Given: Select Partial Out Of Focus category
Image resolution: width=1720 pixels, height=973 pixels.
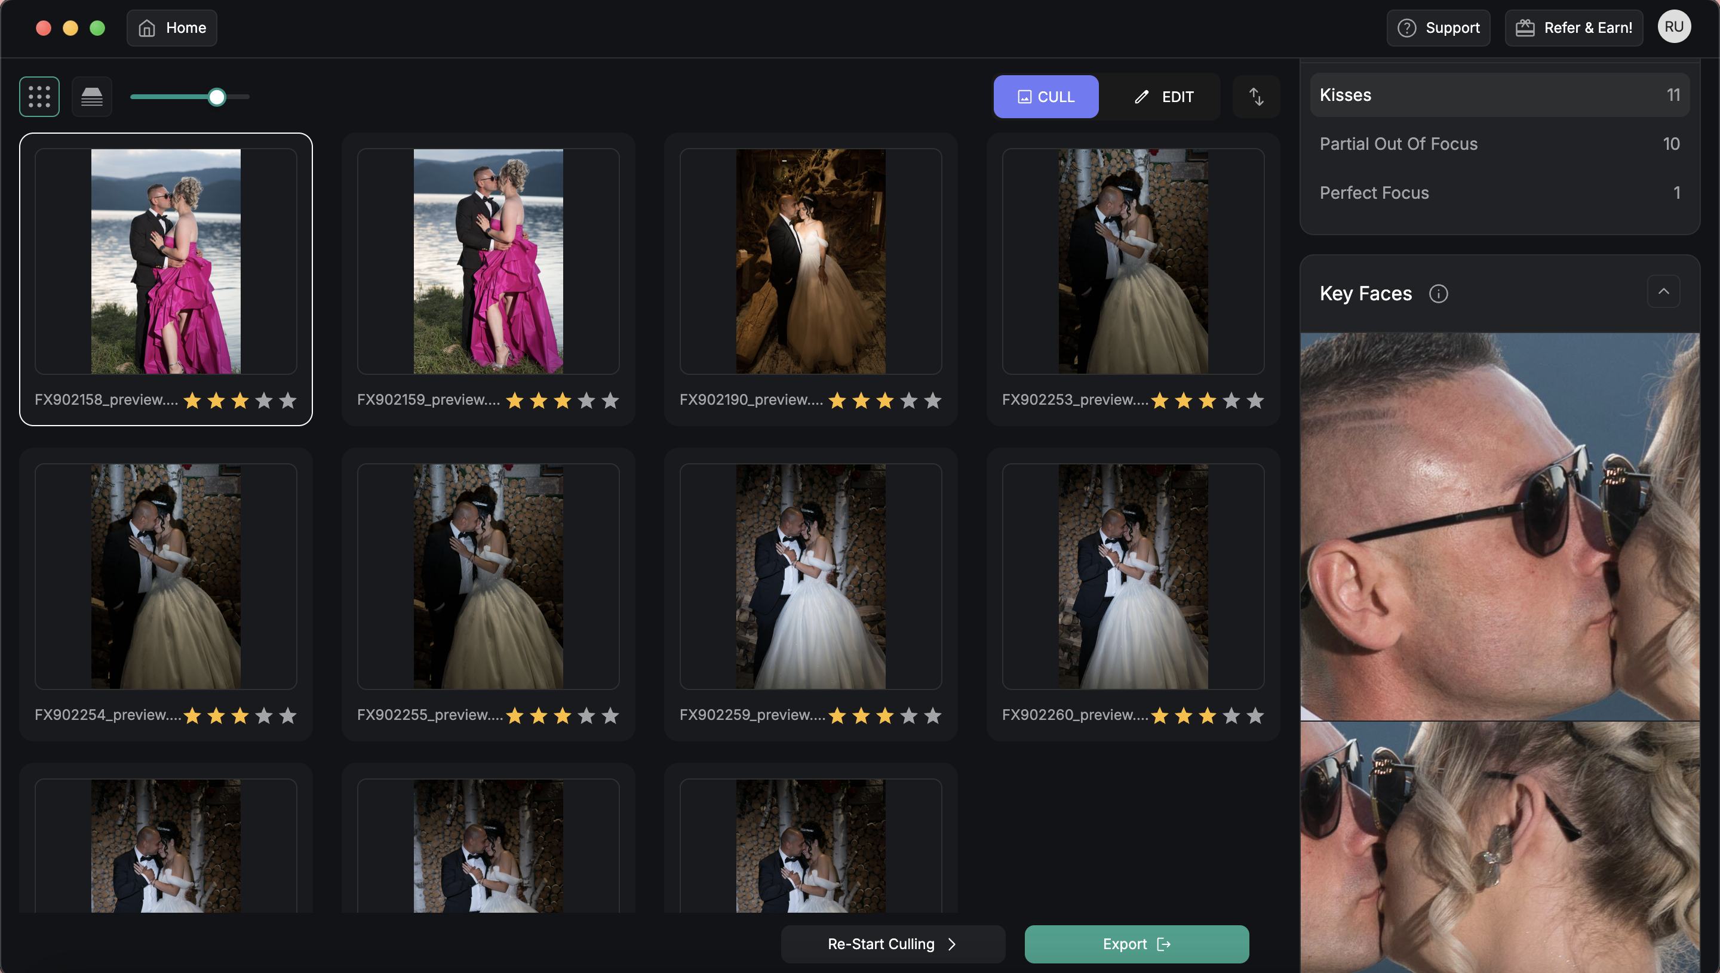Looking at the screenshot, I should pyautogui.click(x=1500, y=144).
